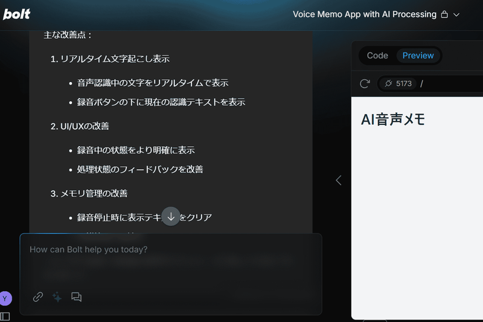This screenshot has width=483, height=322.
Task: Click text 音声認識中の文字をリアルタイムで表示
Action: tap(153, 83)
